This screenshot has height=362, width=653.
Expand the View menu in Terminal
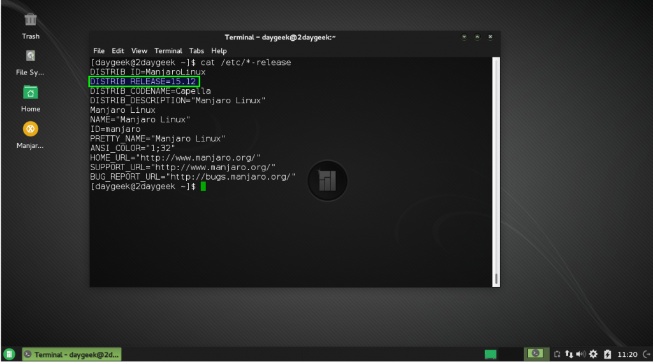click(x=139, y=51)
